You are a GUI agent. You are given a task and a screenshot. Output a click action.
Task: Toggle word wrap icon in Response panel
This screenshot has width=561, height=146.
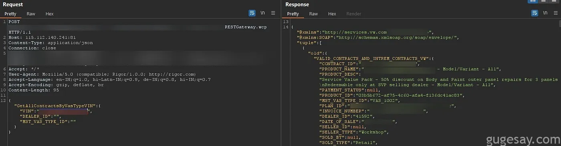coord(535,13)
